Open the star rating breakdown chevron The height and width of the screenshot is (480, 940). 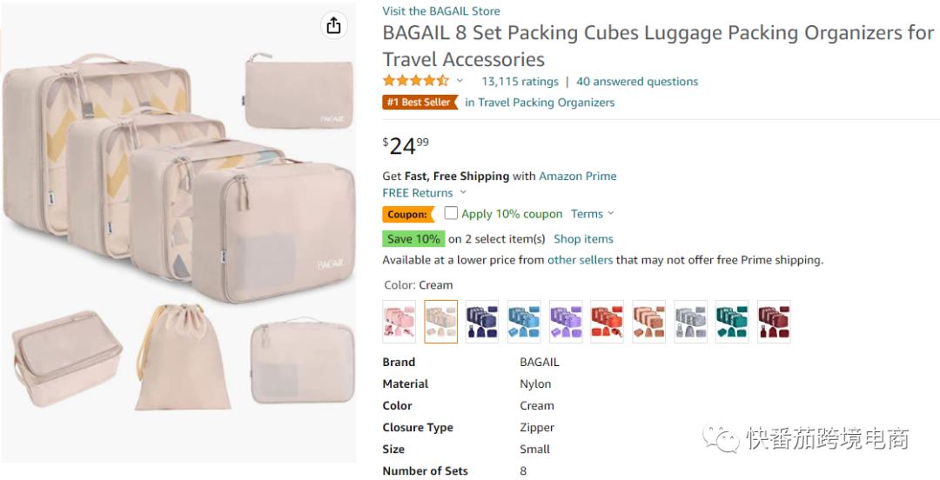coord(460,81)
